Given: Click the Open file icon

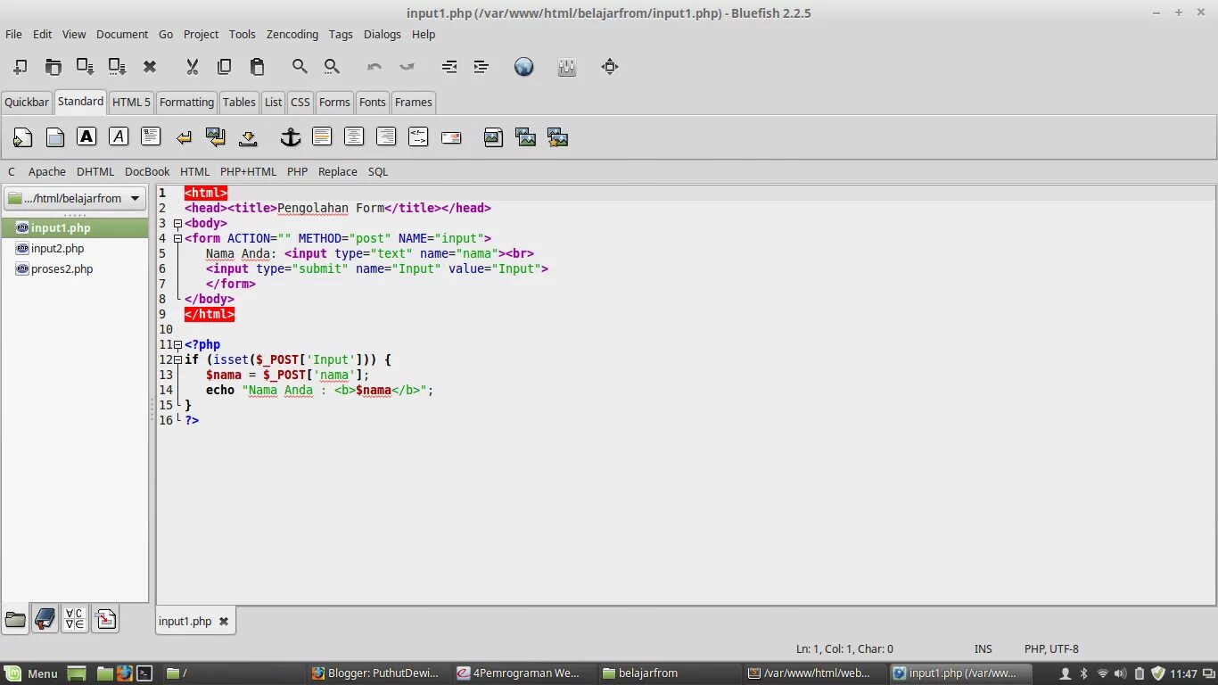Looking at the screenshot, I should [53, 67].
